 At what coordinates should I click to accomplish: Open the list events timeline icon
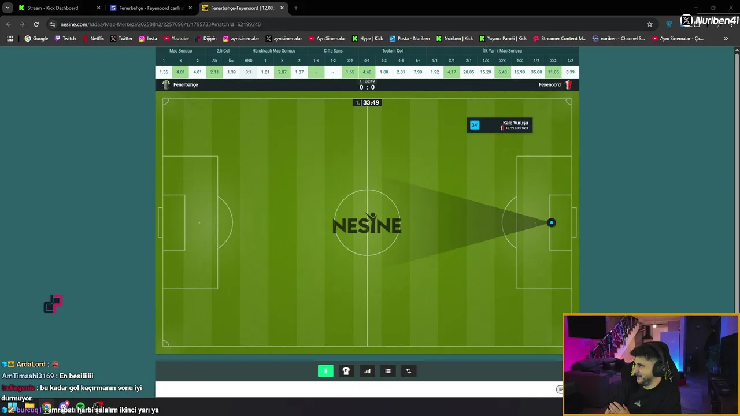point(388,371)
